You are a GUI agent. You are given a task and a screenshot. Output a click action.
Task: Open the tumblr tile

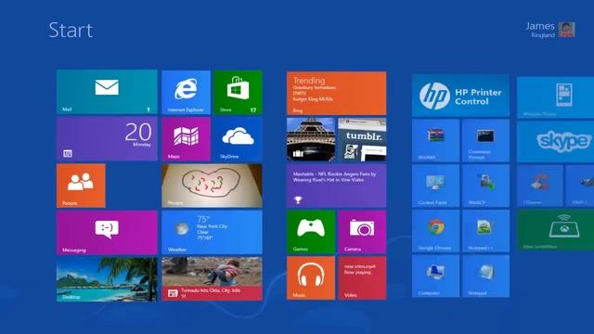click(362, 140)
